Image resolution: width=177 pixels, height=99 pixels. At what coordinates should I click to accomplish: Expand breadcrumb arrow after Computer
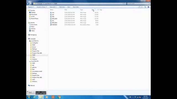[x=43, y=4]
